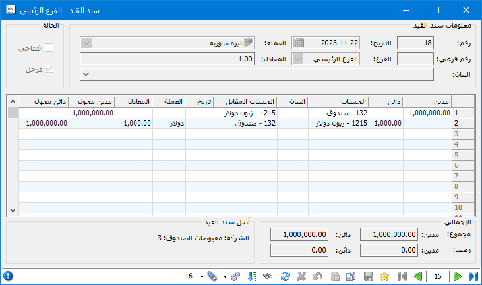482x285 pixels.
Task: Select row header number 1
Action: click(x=463, y=113)
